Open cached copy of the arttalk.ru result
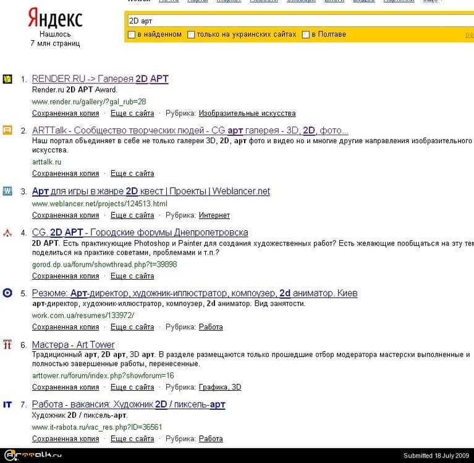 [66, 173]
